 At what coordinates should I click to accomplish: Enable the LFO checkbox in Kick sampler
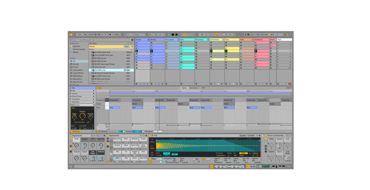point(194,159)
